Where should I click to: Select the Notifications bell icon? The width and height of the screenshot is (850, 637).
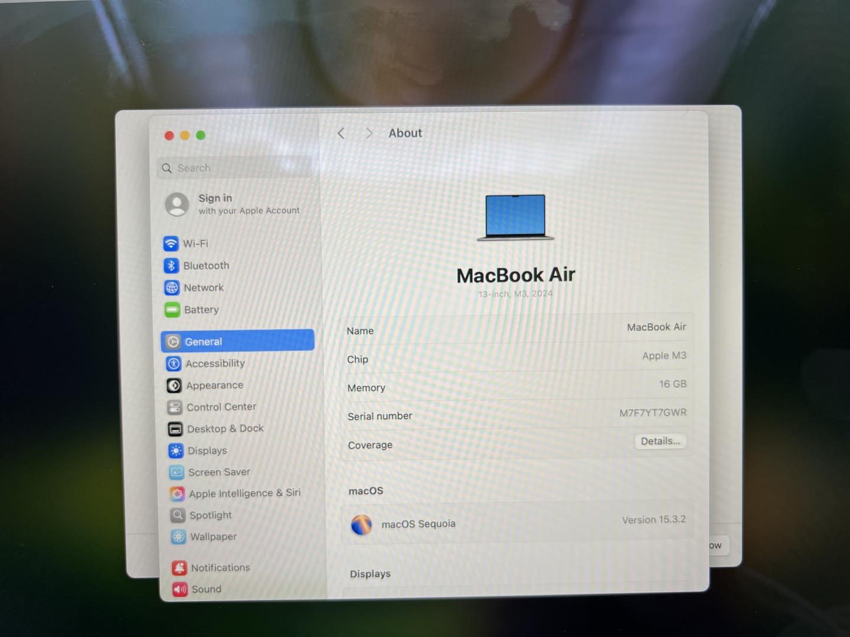179,567
